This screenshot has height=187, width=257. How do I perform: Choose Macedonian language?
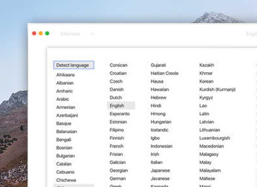212,146
